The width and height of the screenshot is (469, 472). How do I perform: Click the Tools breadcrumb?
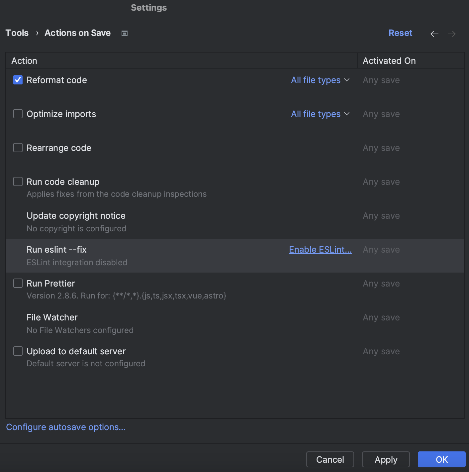tap(17, 33)
